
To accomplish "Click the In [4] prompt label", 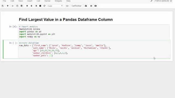I will [x=13, y=27].
